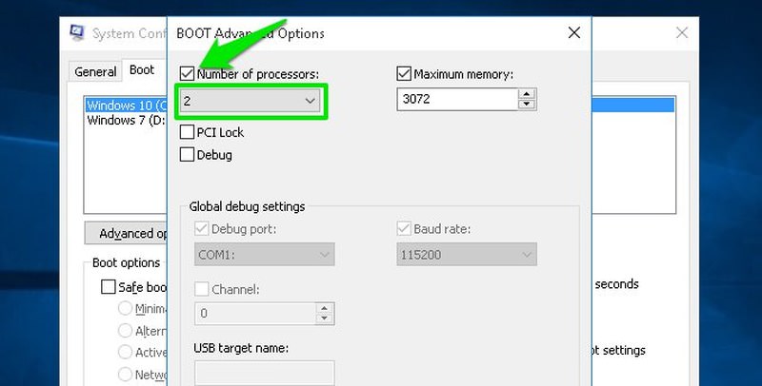
Task: Open the 115200 baud rate dropdown
Action: [467, 255]
